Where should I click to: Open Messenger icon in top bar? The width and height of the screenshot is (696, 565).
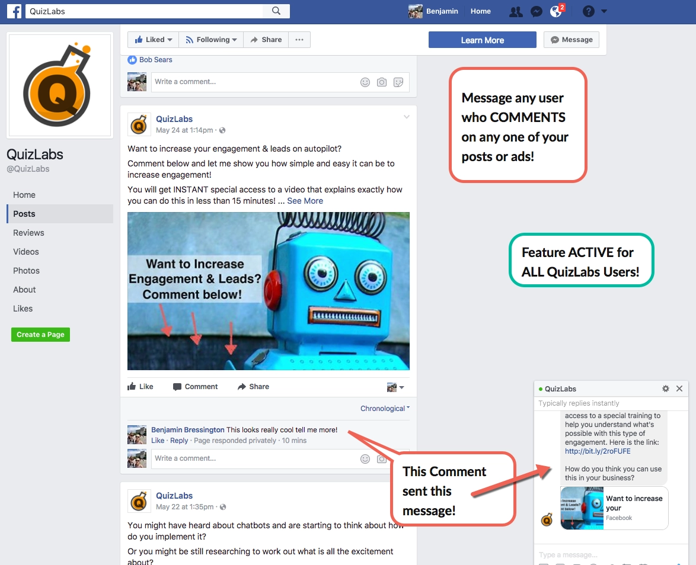pos(536,11)
